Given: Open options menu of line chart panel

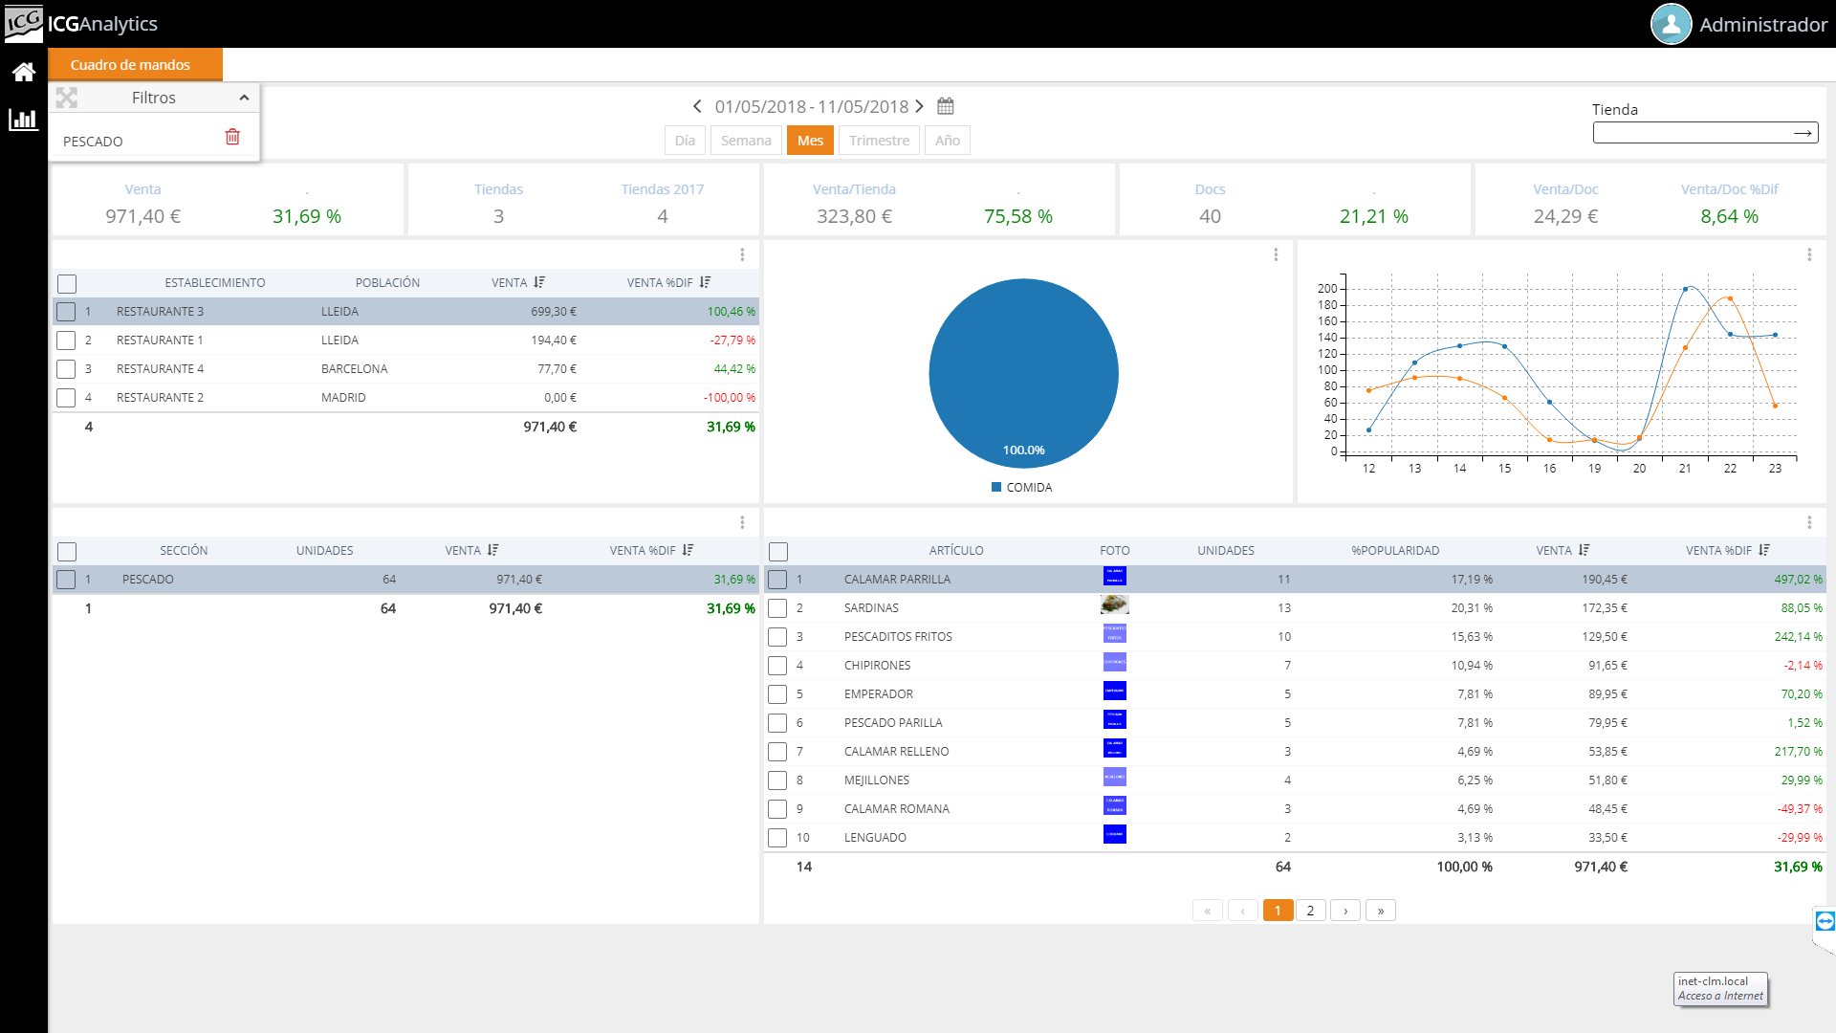Looking at the screenshot, I should point(1809,254).
